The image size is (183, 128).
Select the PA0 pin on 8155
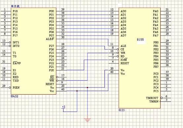point(156,11)
